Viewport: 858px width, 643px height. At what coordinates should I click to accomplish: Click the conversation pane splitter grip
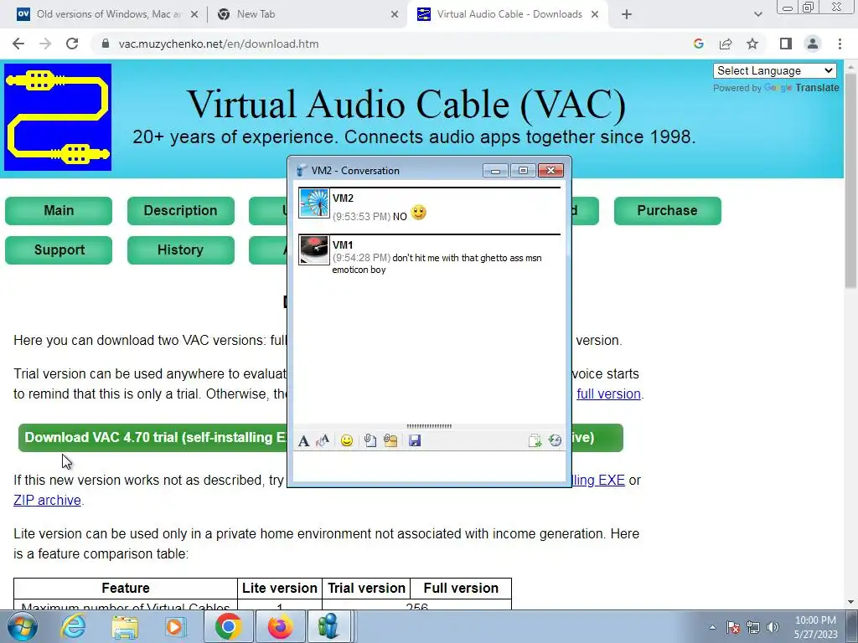[x=430, y=426]
